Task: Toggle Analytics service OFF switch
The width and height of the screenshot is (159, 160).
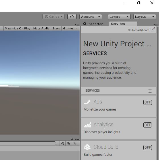Action: click(x=148, y=125)
